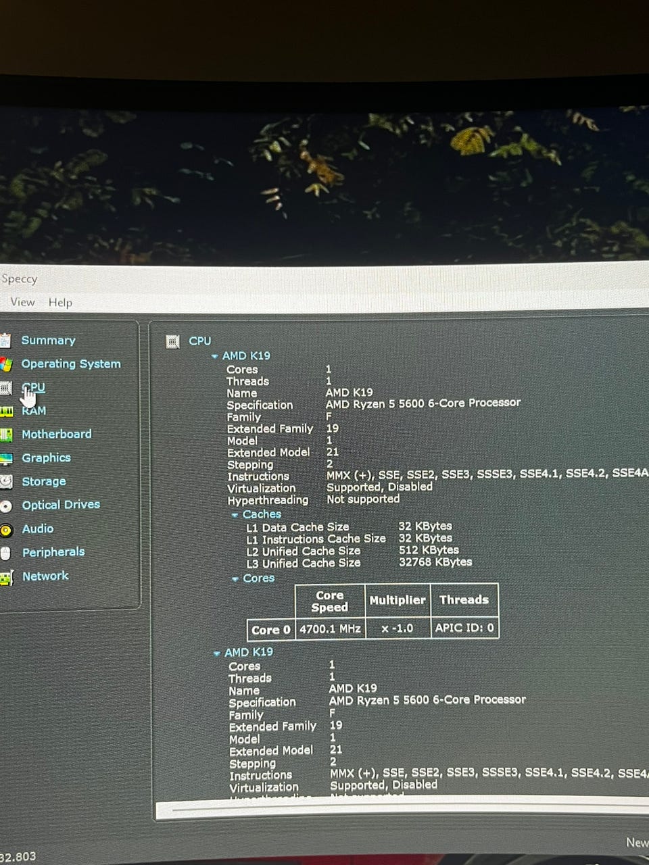Open the Audio section
The width and height of the screenshot is (649, 865).
point(38,528)
